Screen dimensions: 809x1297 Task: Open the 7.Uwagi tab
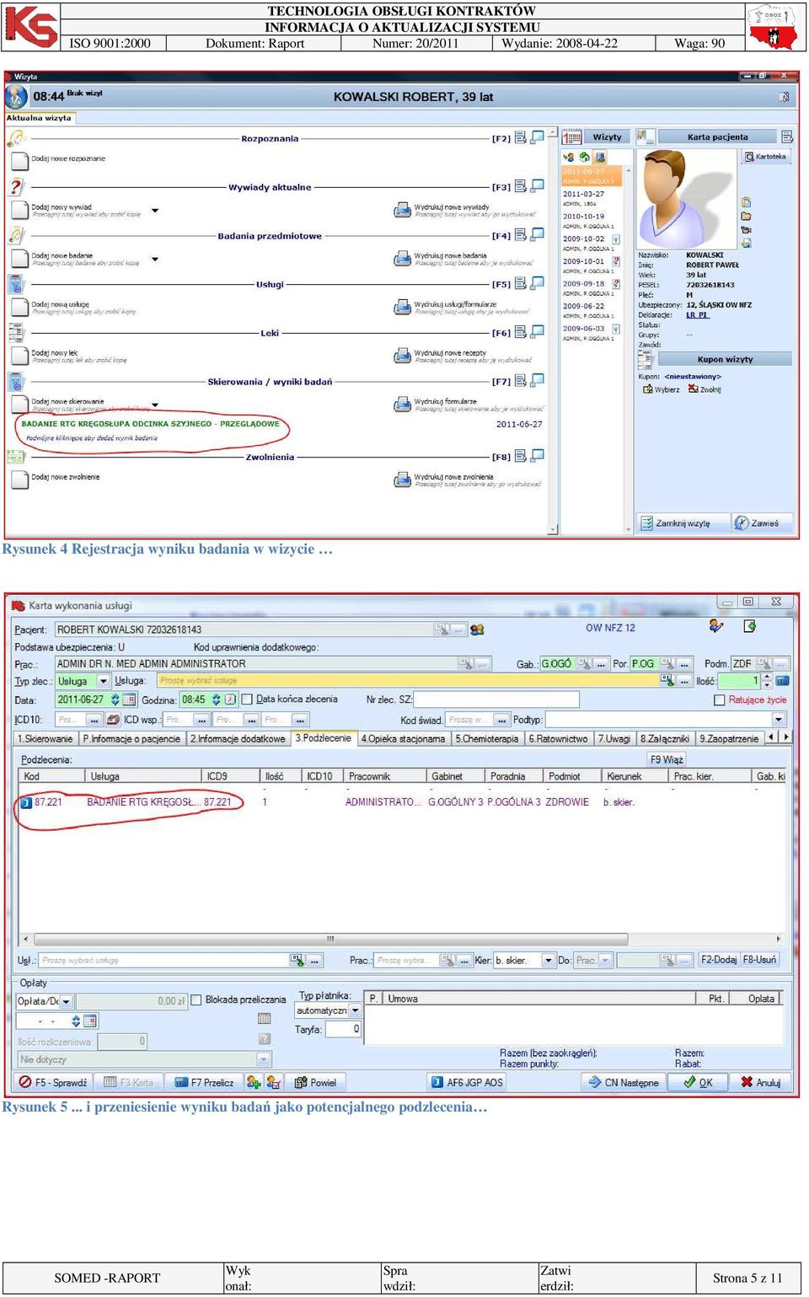click(x=614, y=738)
